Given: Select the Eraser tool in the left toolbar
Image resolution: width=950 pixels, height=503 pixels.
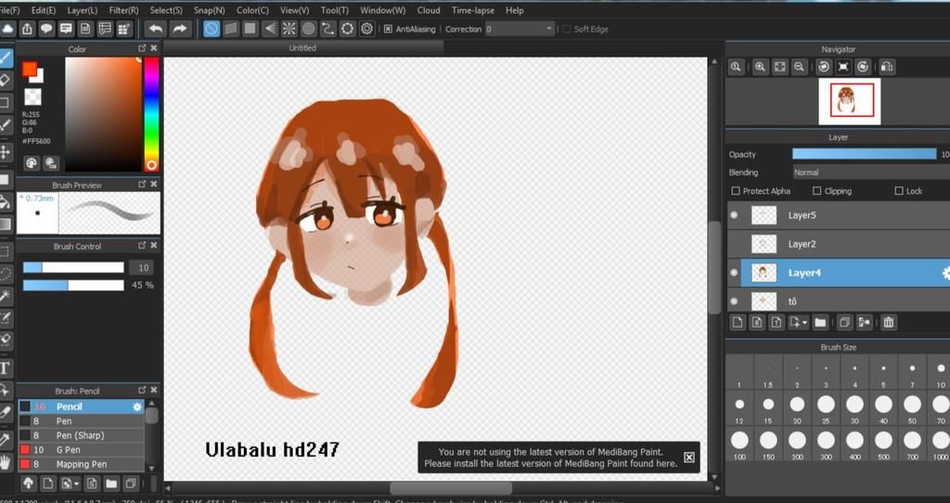Looking at the screenshot, I should (x=6, y=80).
